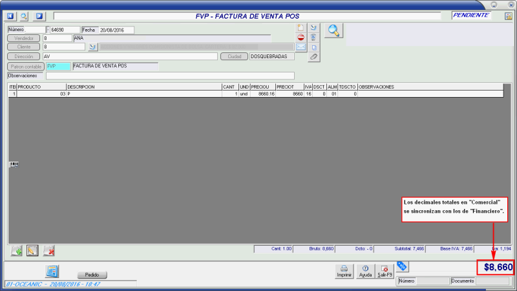Exit using the Salir-F9 button
This screenshot has height=291, width=517.
385,271
